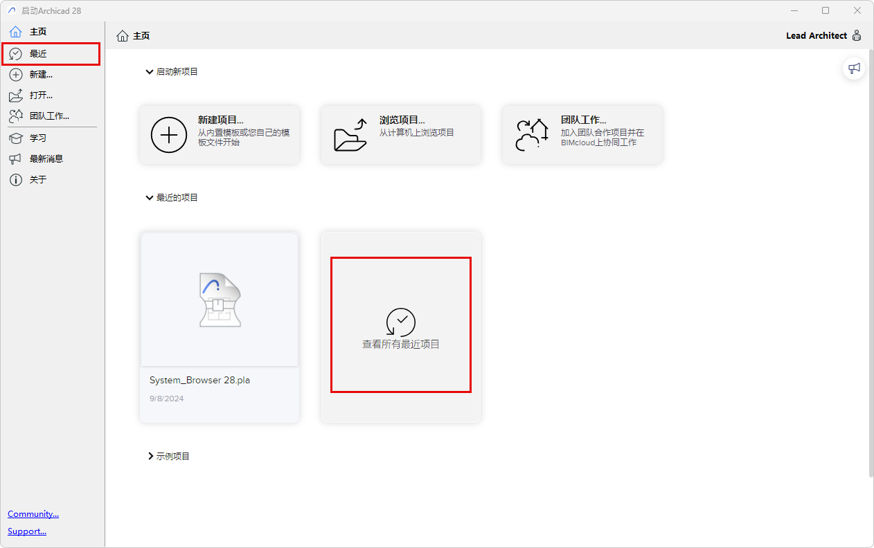
Task: Minimize the 启动Archicad 28 window
Action: pos(794,10)
